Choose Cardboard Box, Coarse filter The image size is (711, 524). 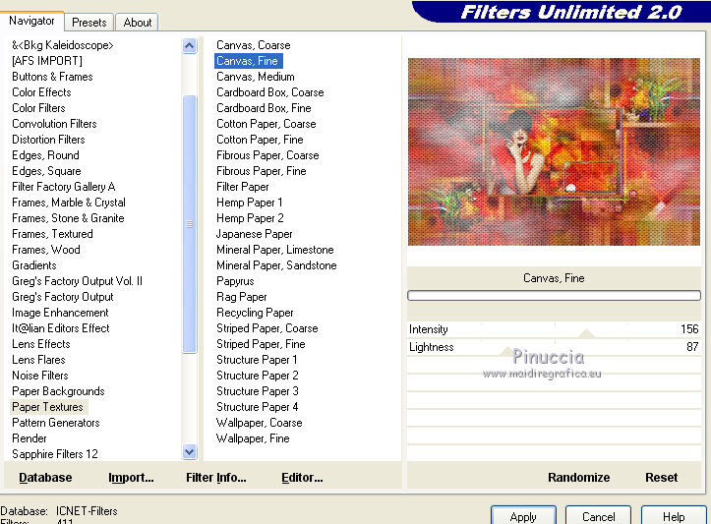[x=269, y=92]
